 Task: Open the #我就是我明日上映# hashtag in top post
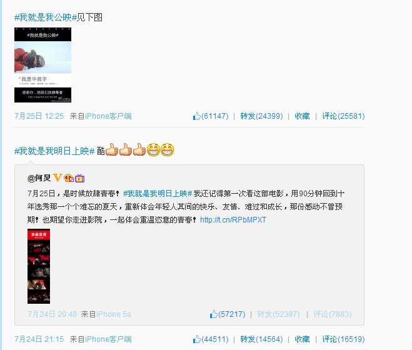tap(54, 151)
